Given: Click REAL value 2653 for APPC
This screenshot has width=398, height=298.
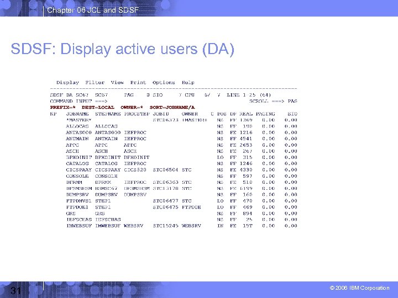Looking at the screenshot, I should click(x=246, y=145).
